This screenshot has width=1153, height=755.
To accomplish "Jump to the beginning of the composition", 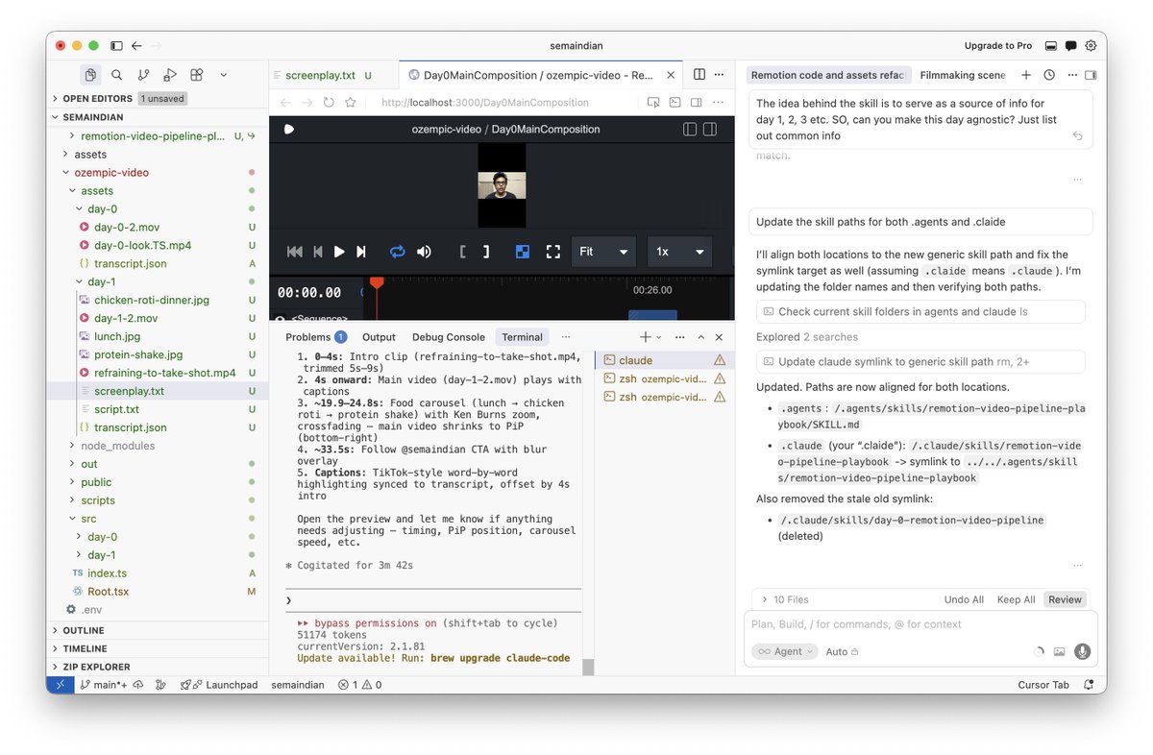I will point(295,252).
